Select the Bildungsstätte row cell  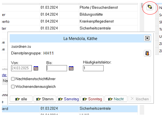click(x=108, y=15)
